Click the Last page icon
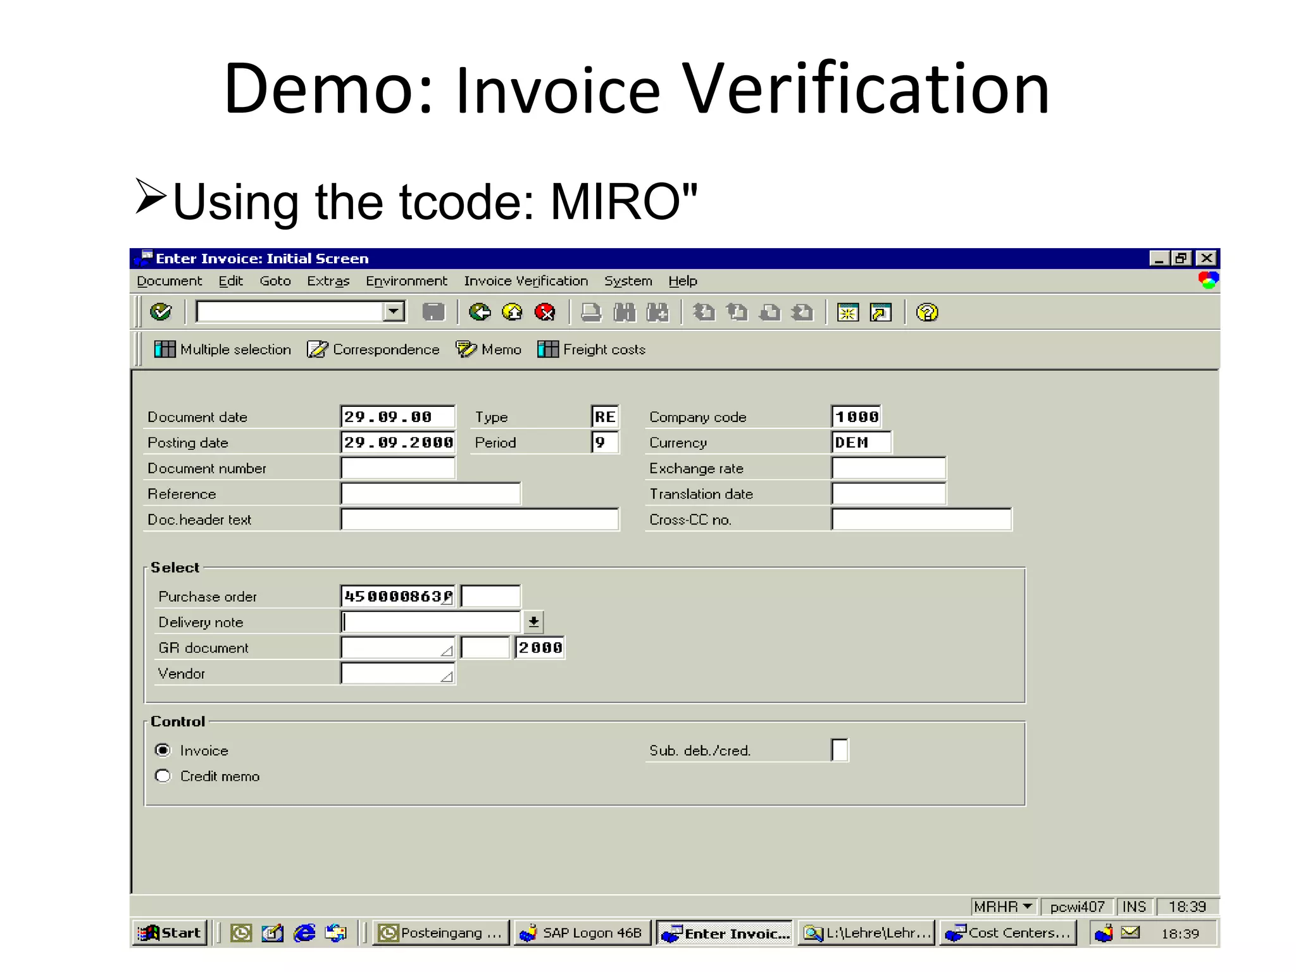This screenshot has height=972, width=1296. (x=803, y=312)
